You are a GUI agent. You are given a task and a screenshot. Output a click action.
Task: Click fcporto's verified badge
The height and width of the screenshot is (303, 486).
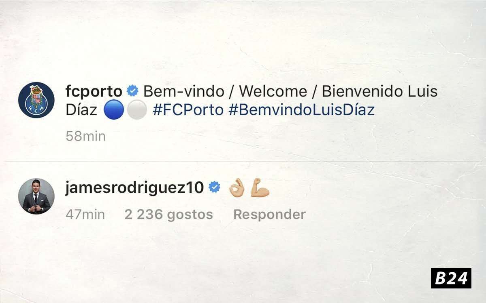point(132,91)
